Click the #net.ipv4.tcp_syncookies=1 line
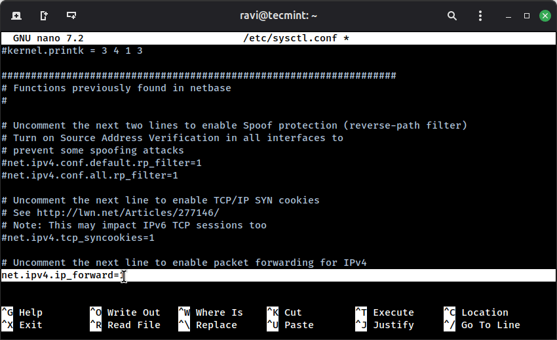This screenshot has width=557, height=340. pos(78,238)
